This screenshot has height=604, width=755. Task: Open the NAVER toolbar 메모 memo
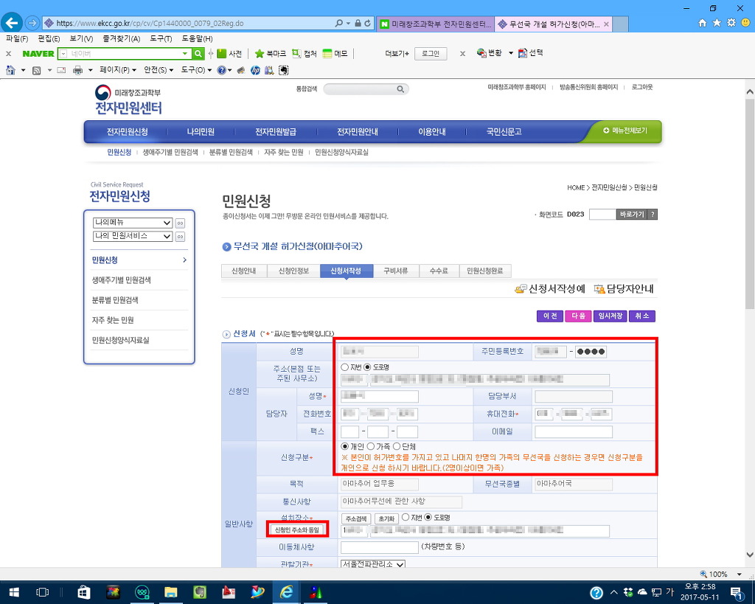(335, 53)
